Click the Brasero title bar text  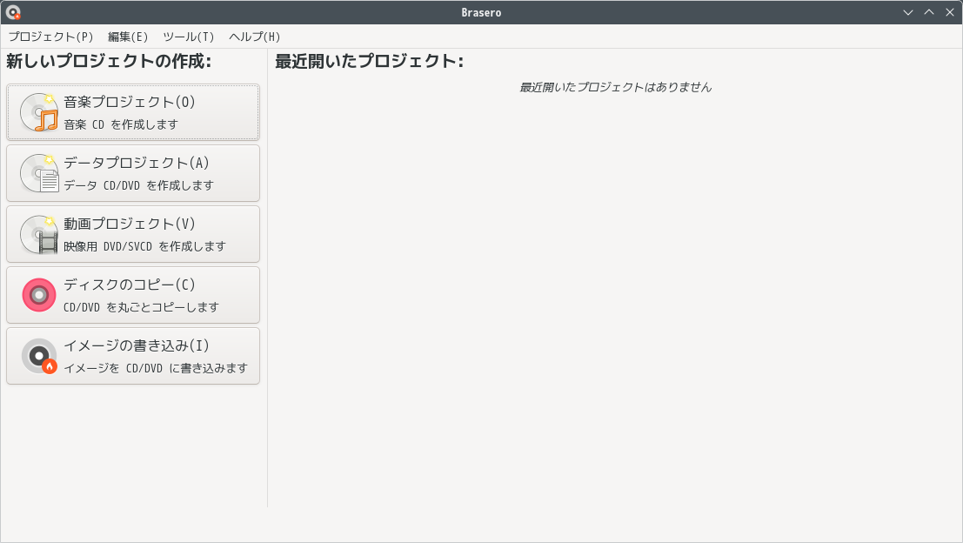click(481, 11)
